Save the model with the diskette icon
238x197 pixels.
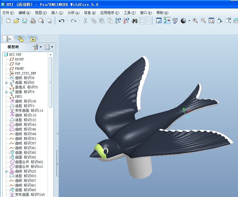tap(25, 21)
